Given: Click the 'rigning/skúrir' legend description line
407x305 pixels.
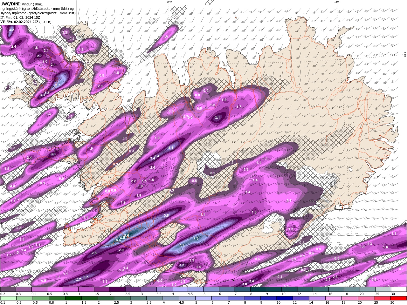Looking at the screenshot, I should [37, 8].
